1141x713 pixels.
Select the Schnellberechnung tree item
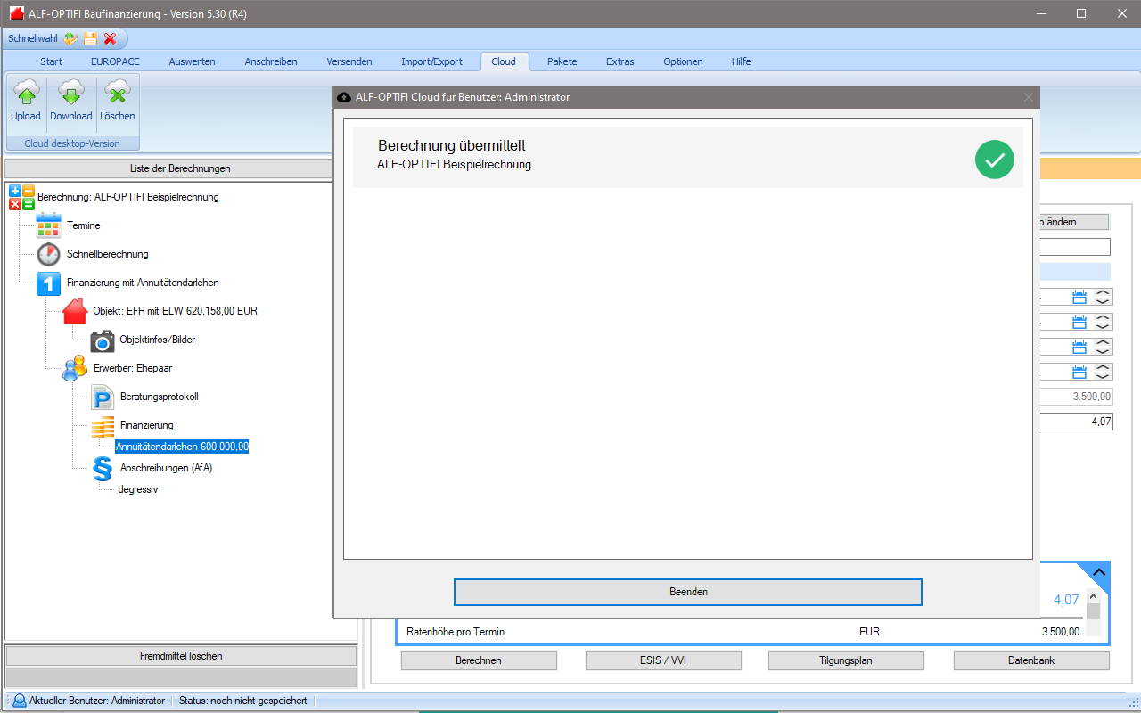(x=108, y=254)
